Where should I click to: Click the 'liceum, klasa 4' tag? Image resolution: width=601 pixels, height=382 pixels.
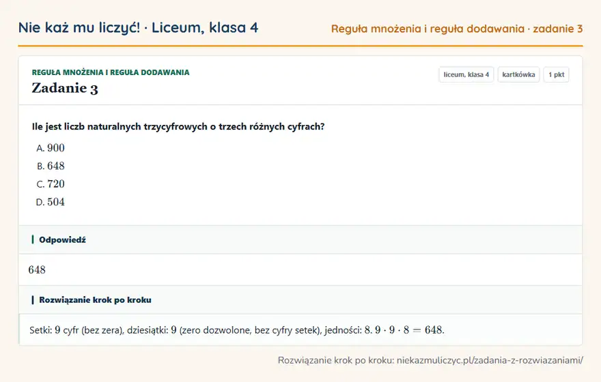pos(466,74)
